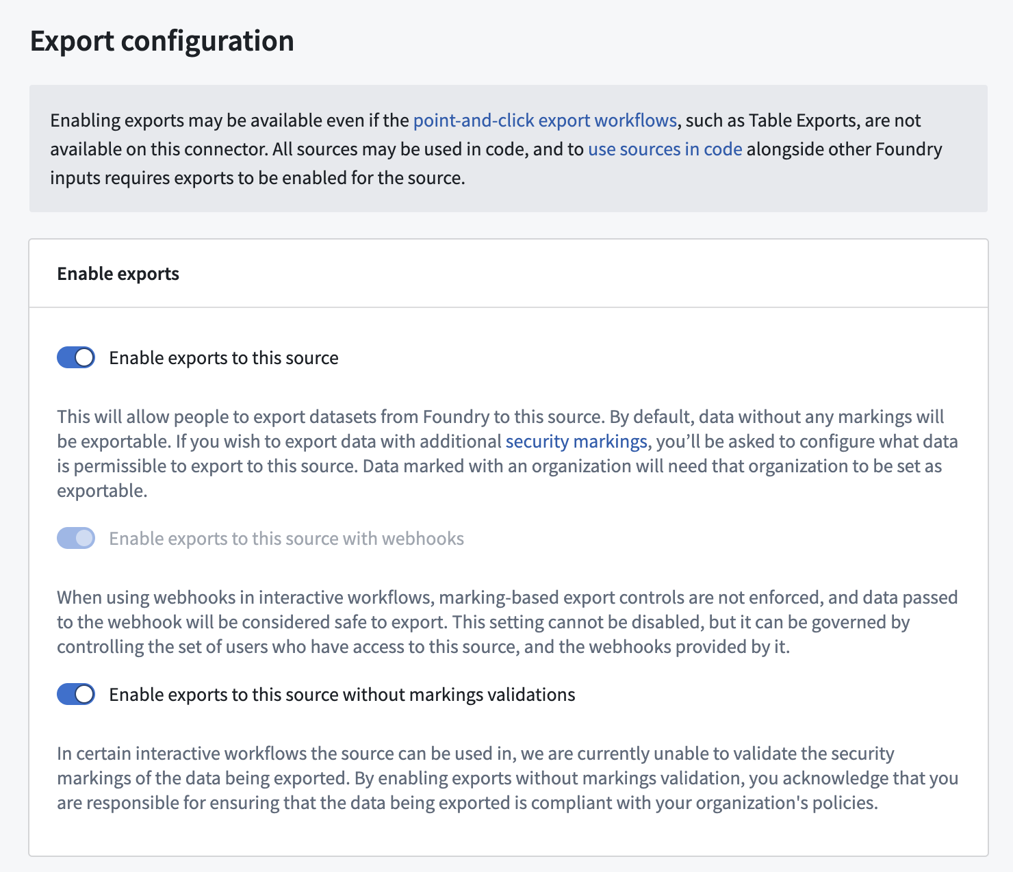Open the security markings link
Viewport: 1013px width, 872px height.
[576, 441]
